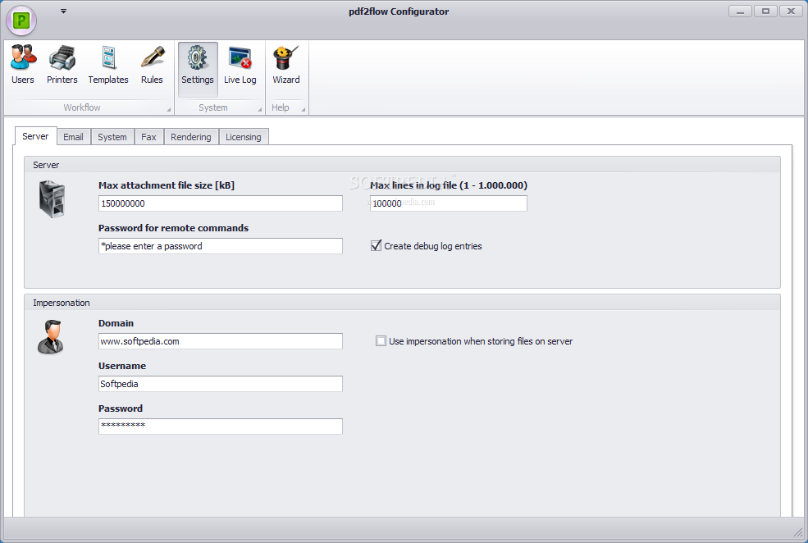Switch to the Server tab
The image size is (808, 543).
click(x=35, y=136)
